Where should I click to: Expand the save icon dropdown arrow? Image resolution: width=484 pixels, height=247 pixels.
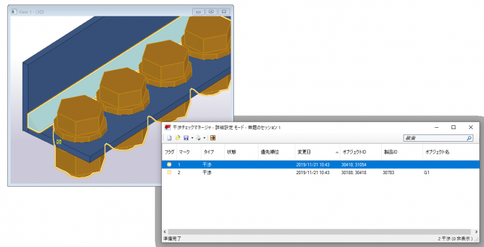click(x=192, y=138)
